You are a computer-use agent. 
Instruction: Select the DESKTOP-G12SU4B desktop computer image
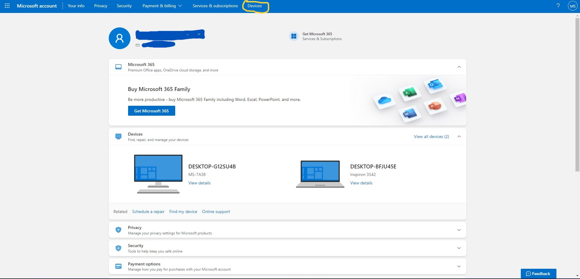coord(158,174)
